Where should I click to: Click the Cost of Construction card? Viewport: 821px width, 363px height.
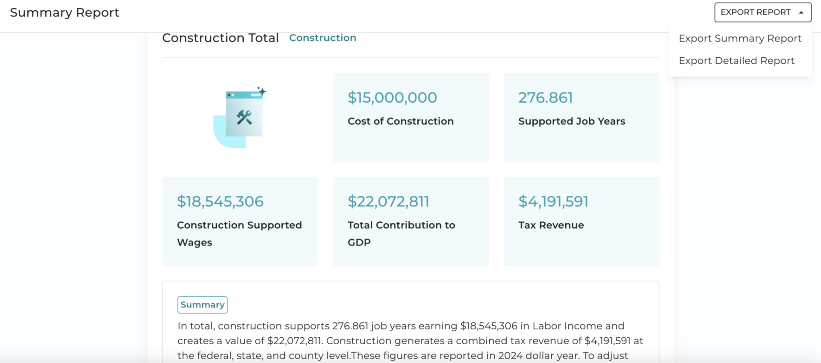coord(410,118)
